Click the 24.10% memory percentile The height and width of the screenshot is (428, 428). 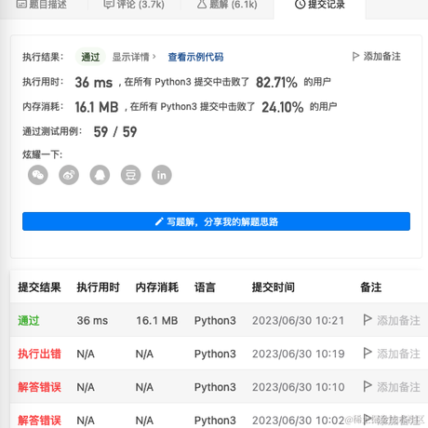pyautogui.click(x=283, y=107)
